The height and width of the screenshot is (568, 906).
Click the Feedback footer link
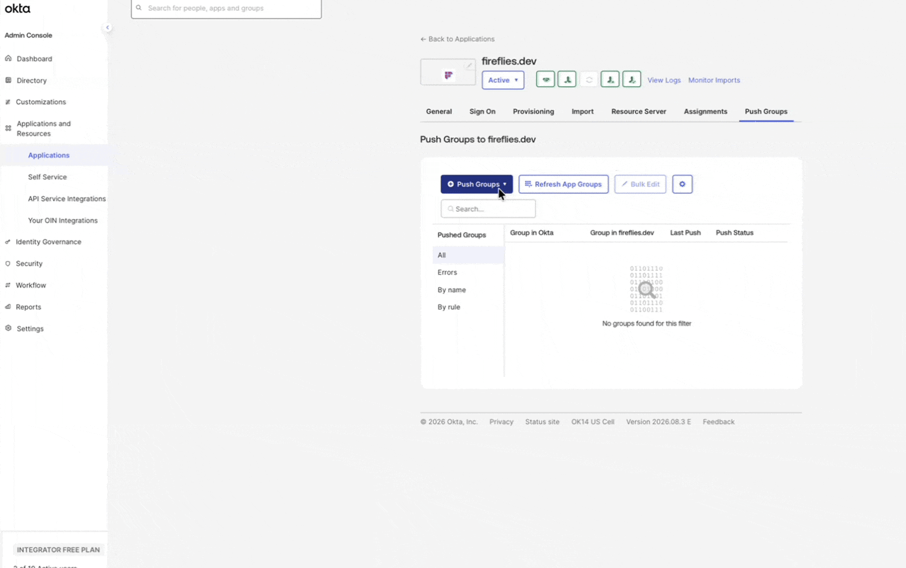718,422
